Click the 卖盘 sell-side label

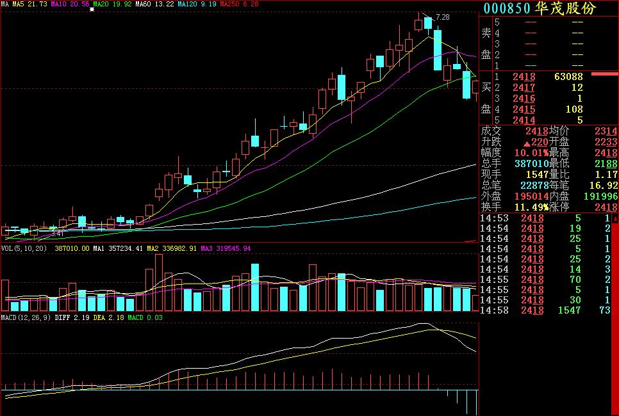486,44
